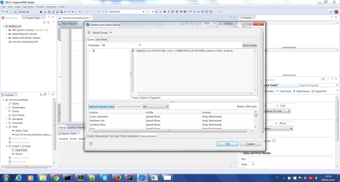
Task: Click Cancel in the Dataset dialog
Action: click(x=250, y=144)
